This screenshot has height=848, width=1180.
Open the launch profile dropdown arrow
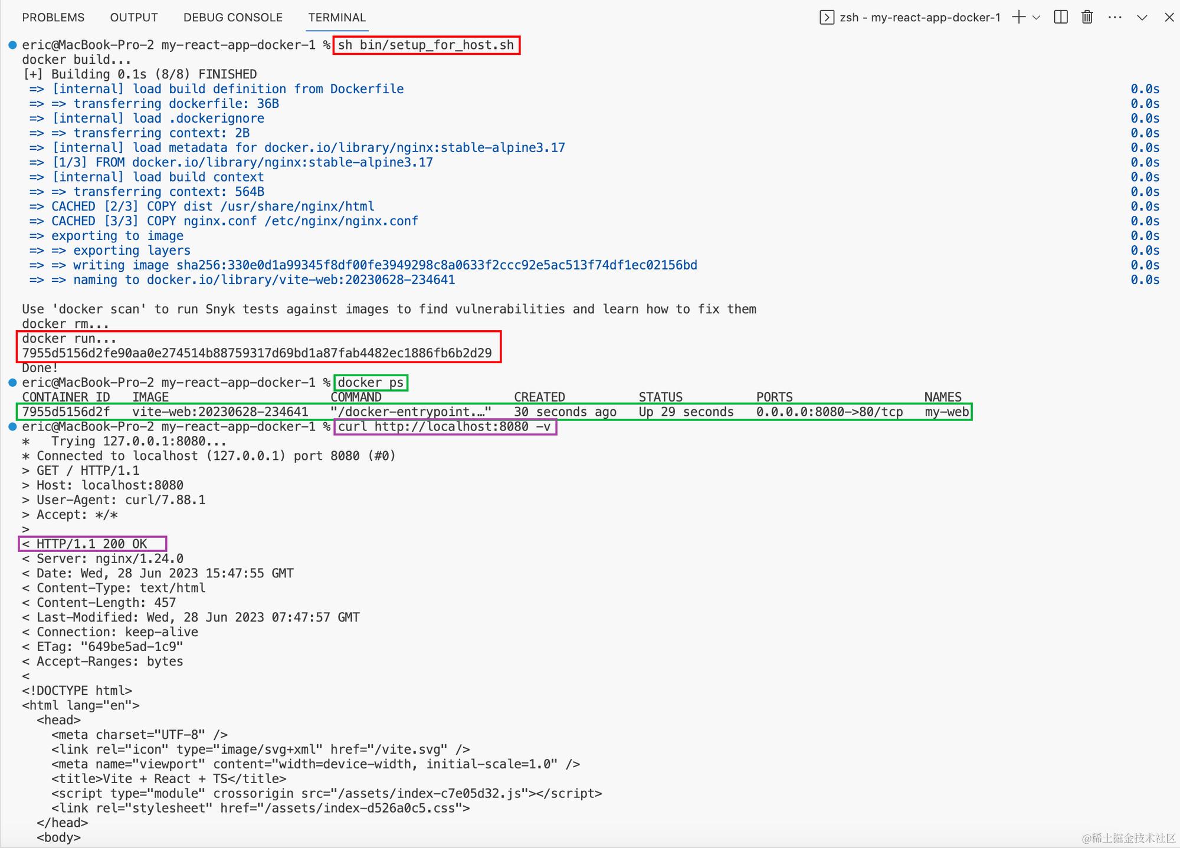(x=1036, y=18)
